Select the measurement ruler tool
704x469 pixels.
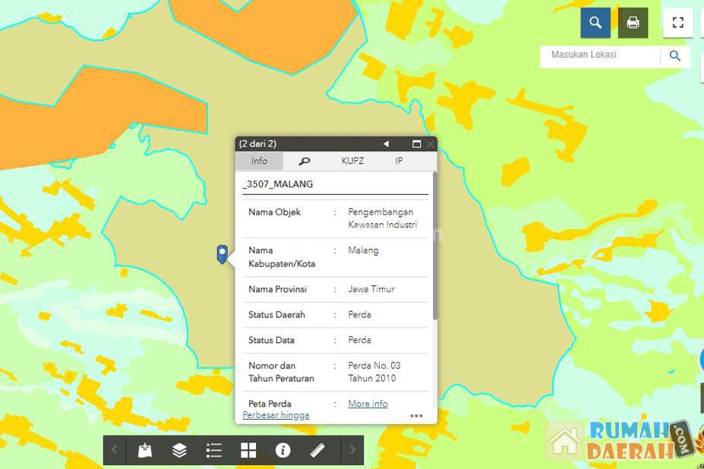coord(317,450)
